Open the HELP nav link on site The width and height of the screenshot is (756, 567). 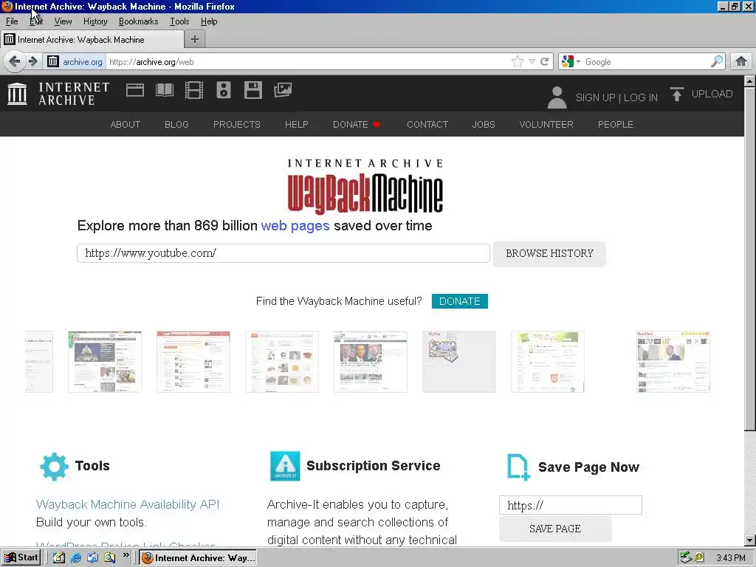pos(297,124)
